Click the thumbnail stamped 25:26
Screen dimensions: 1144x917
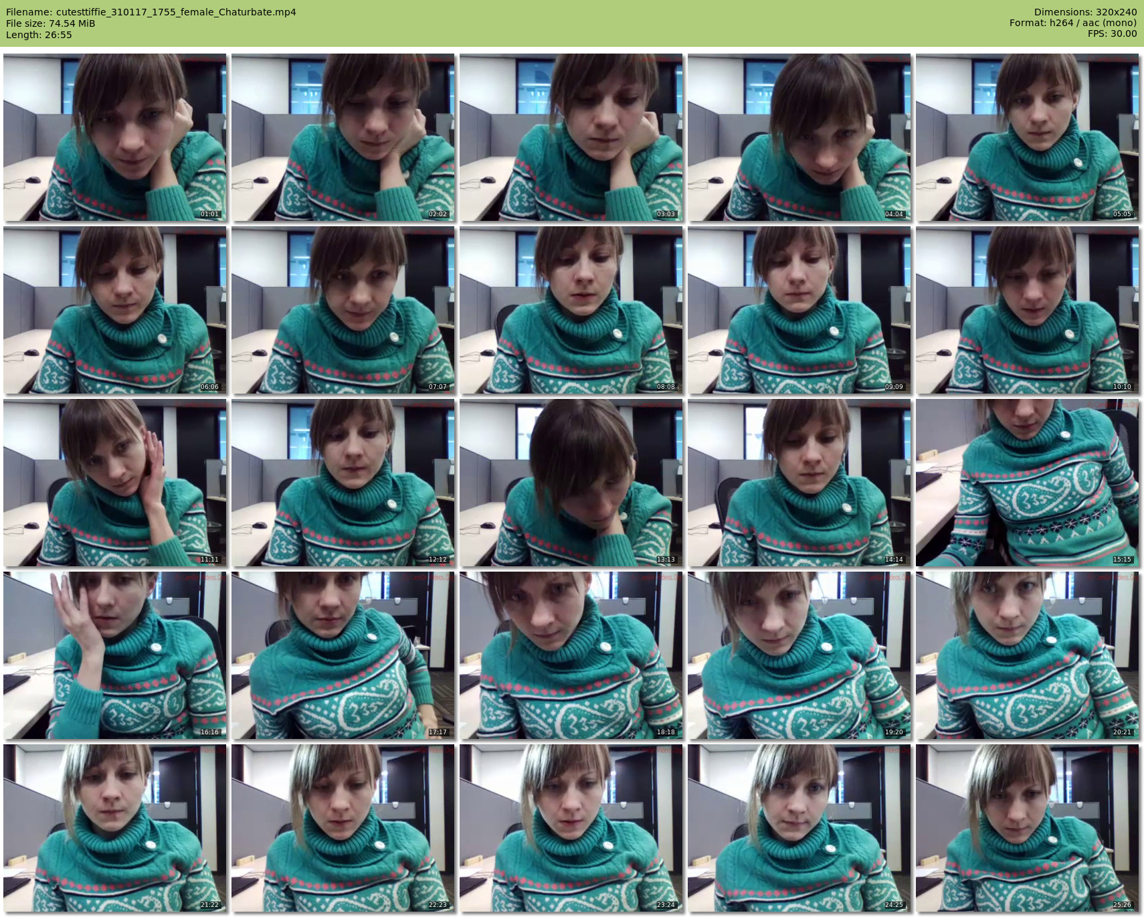pyautogui.click(x=1028, y=828)
